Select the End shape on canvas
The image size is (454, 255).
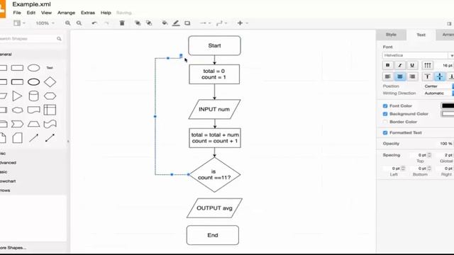coord(213,235)
